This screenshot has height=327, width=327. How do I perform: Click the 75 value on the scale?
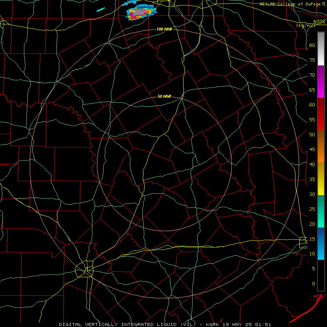pos(312,60)
